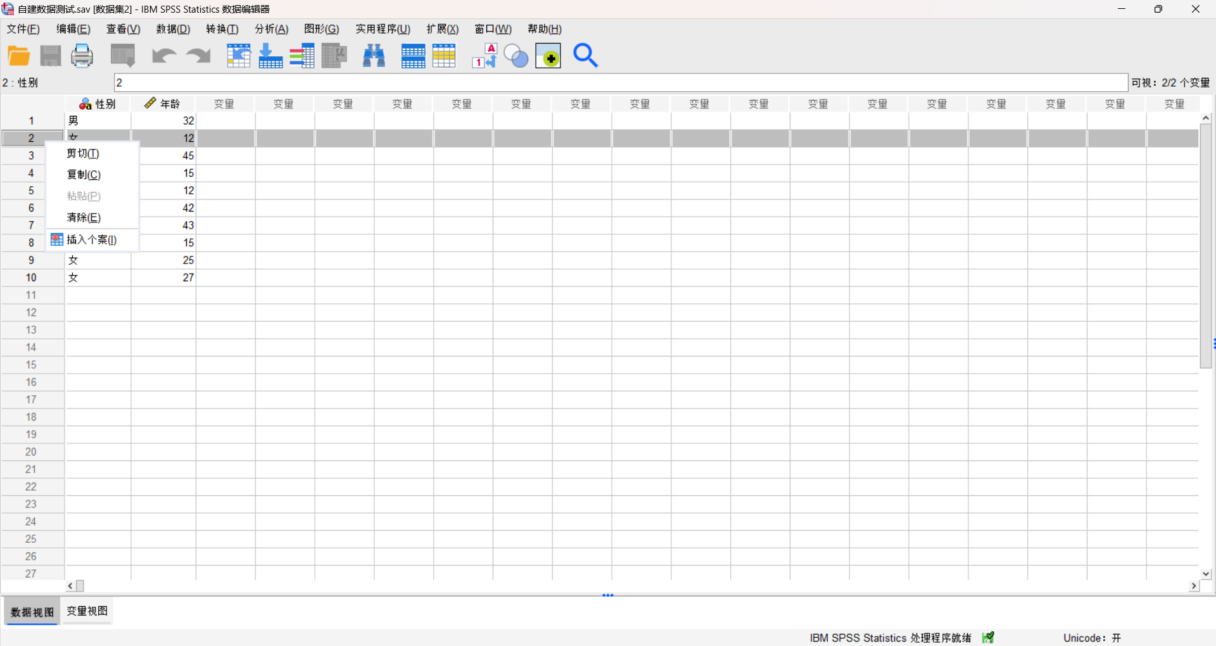
Task: Undo the last action
Action: pyautogui.click(x=164, y=56)
